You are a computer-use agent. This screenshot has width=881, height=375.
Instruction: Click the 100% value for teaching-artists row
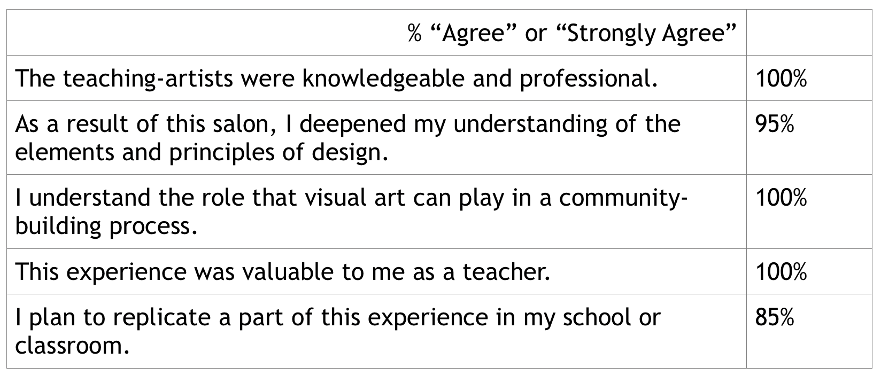click(781, 79)
